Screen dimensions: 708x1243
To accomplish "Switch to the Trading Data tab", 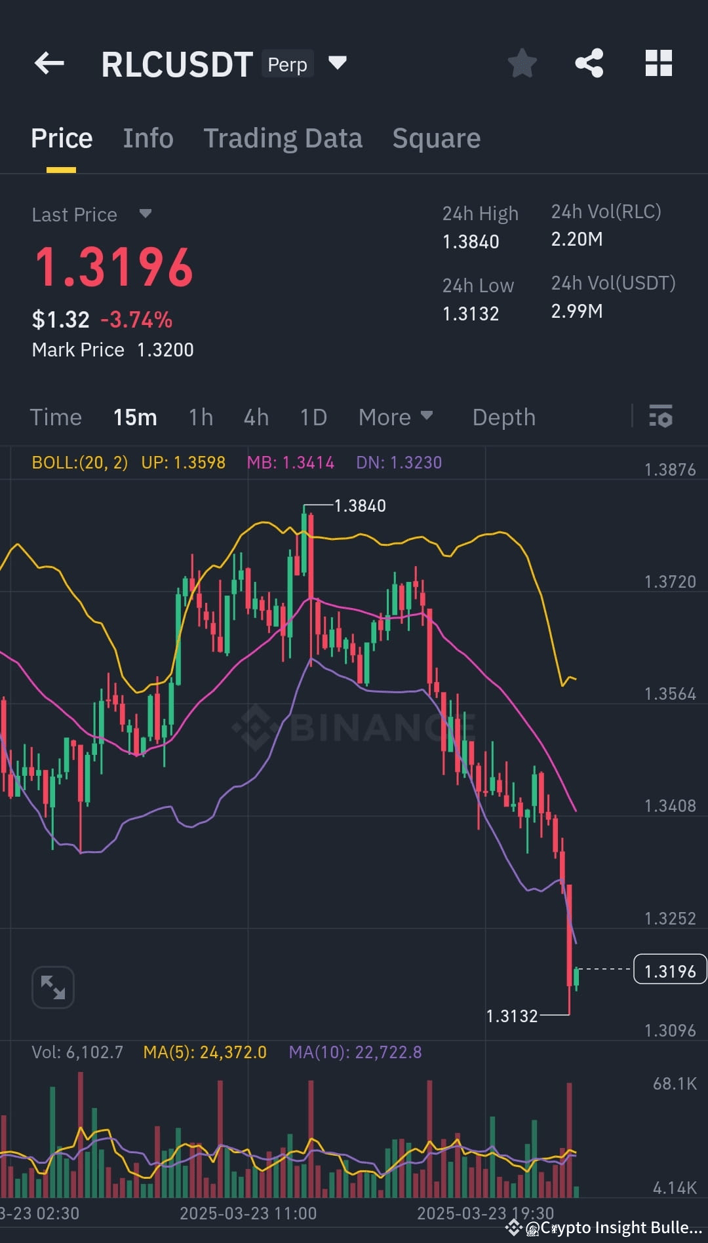I will tap(283, 138).
